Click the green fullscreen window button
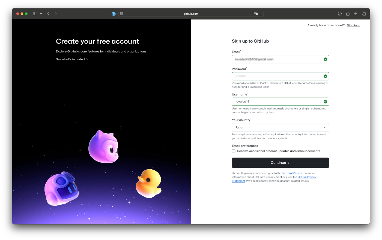Image resolution: width=382 pixels, height=240 pixels. coord(26,14)
